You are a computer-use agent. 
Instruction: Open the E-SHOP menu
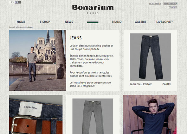click(x=45, y=22)
